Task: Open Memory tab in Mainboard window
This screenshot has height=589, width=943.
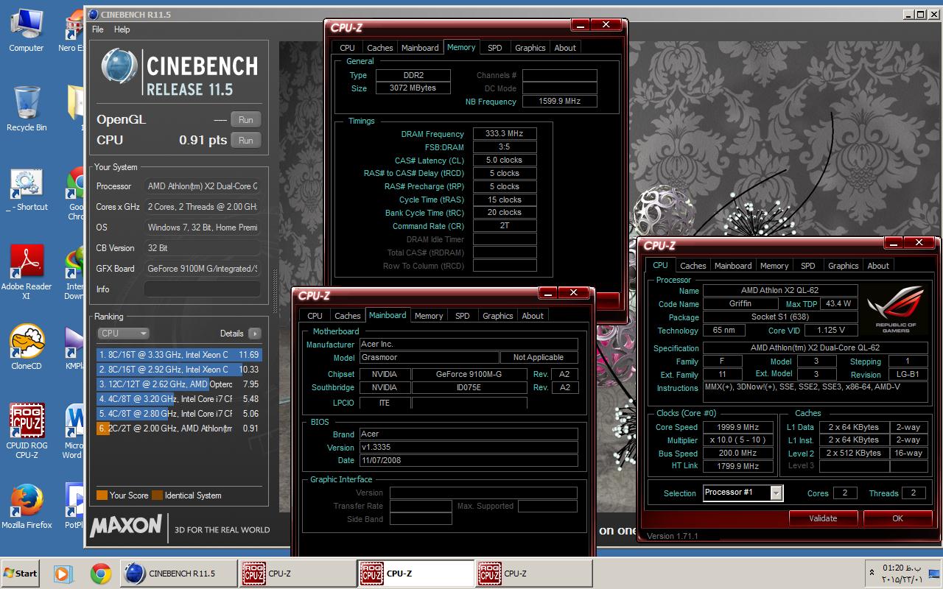Action: pos(428,316)
